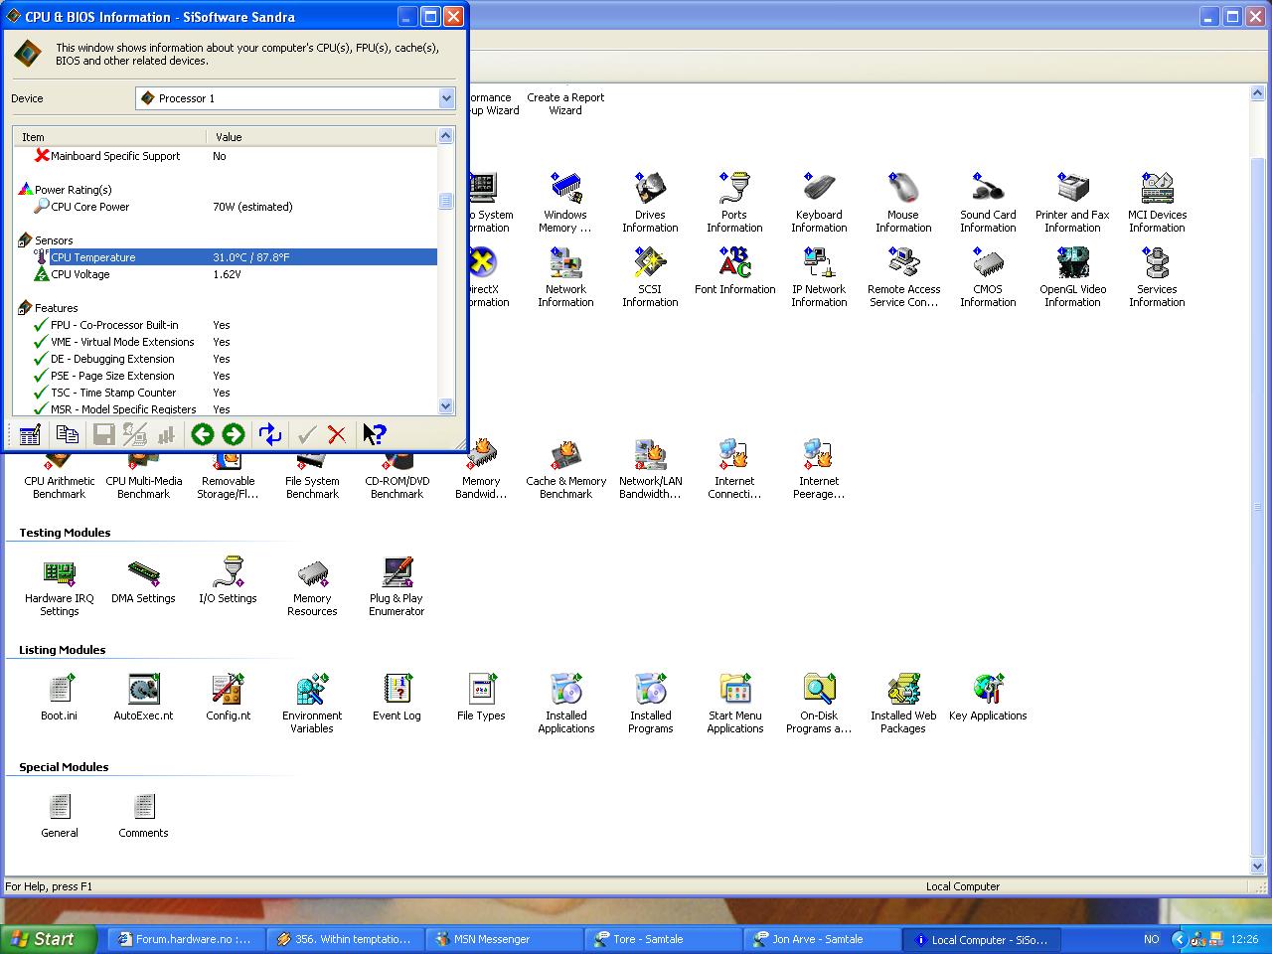The height and width of the screenshot is (954, 1272).
Task: Open the Windows Start menu
Action: click(50, 939)
